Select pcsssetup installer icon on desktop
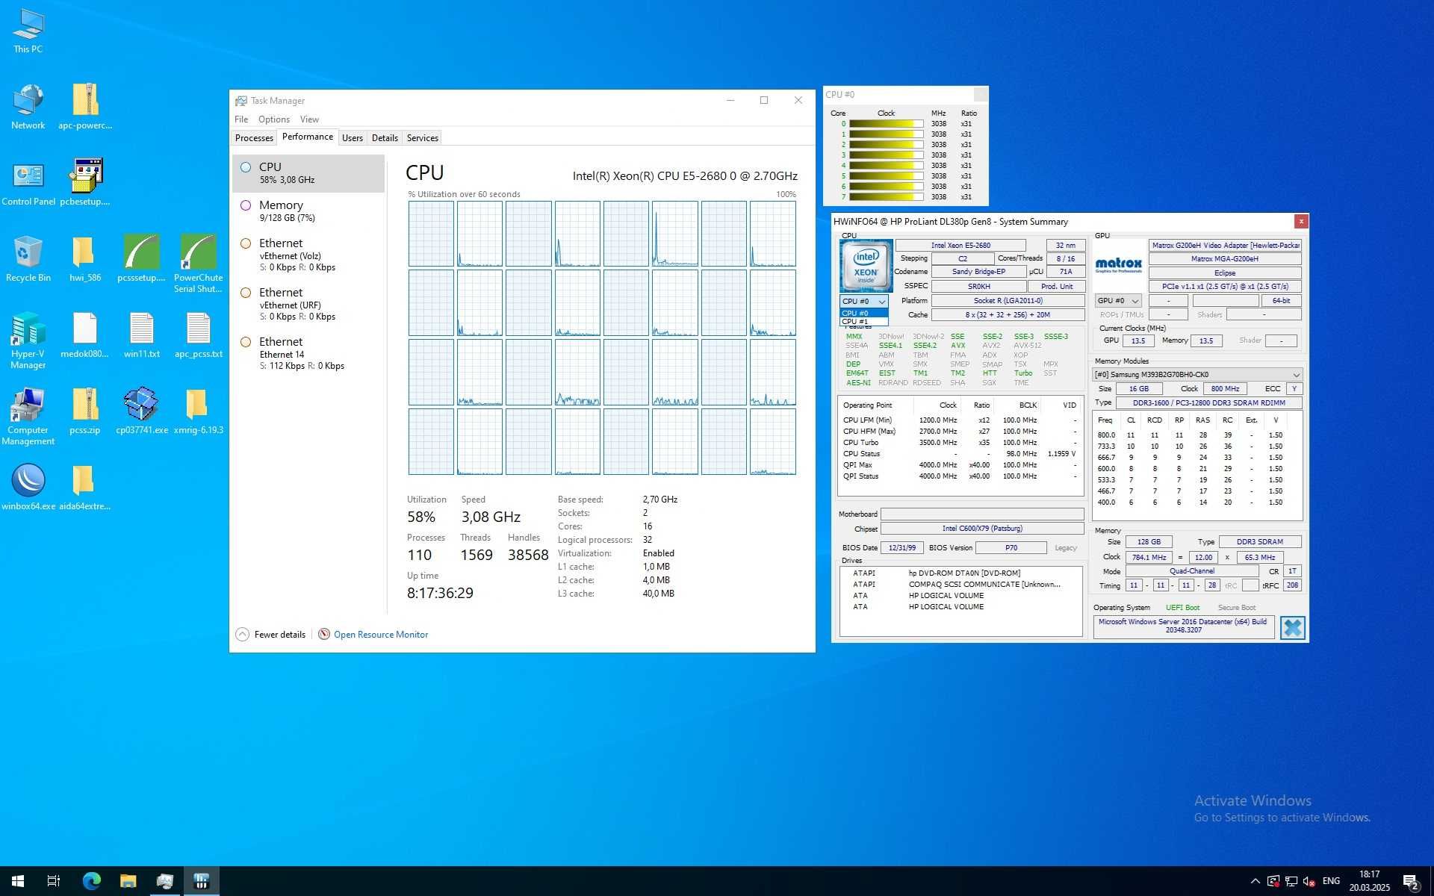Viewport: 1434px width, 896px height. coord(141,259)
